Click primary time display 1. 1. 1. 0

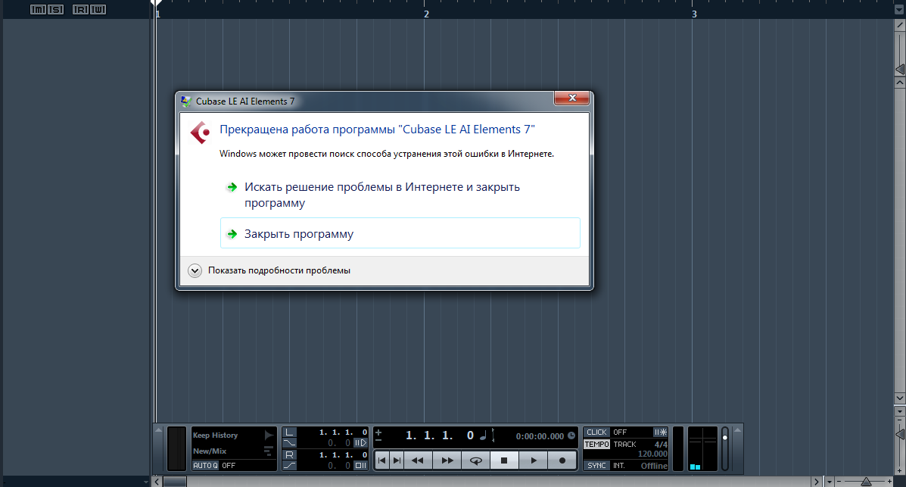click(x=439, y=435)
